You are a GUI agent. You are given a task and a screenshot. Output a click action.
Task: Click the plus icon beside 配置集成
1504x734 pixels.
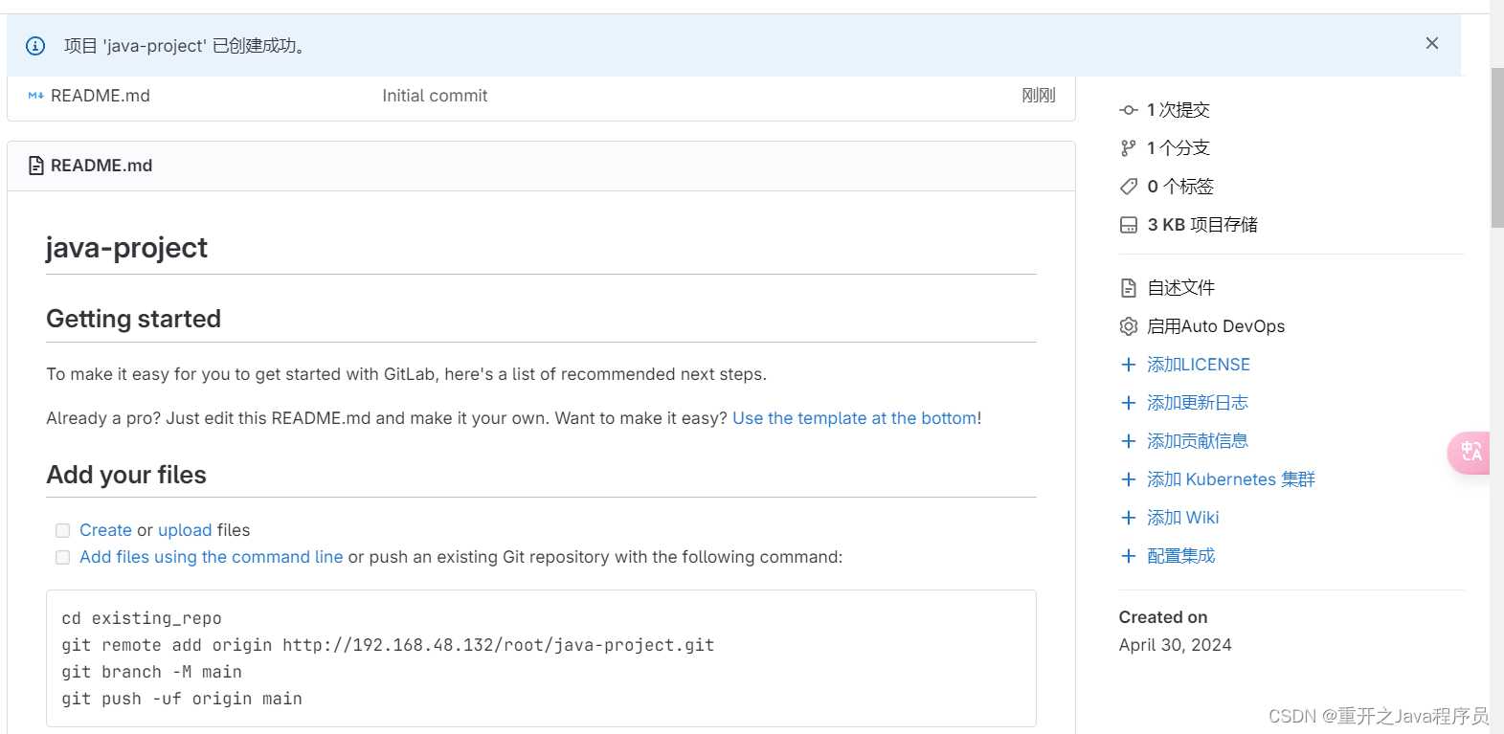(1129, 556)
